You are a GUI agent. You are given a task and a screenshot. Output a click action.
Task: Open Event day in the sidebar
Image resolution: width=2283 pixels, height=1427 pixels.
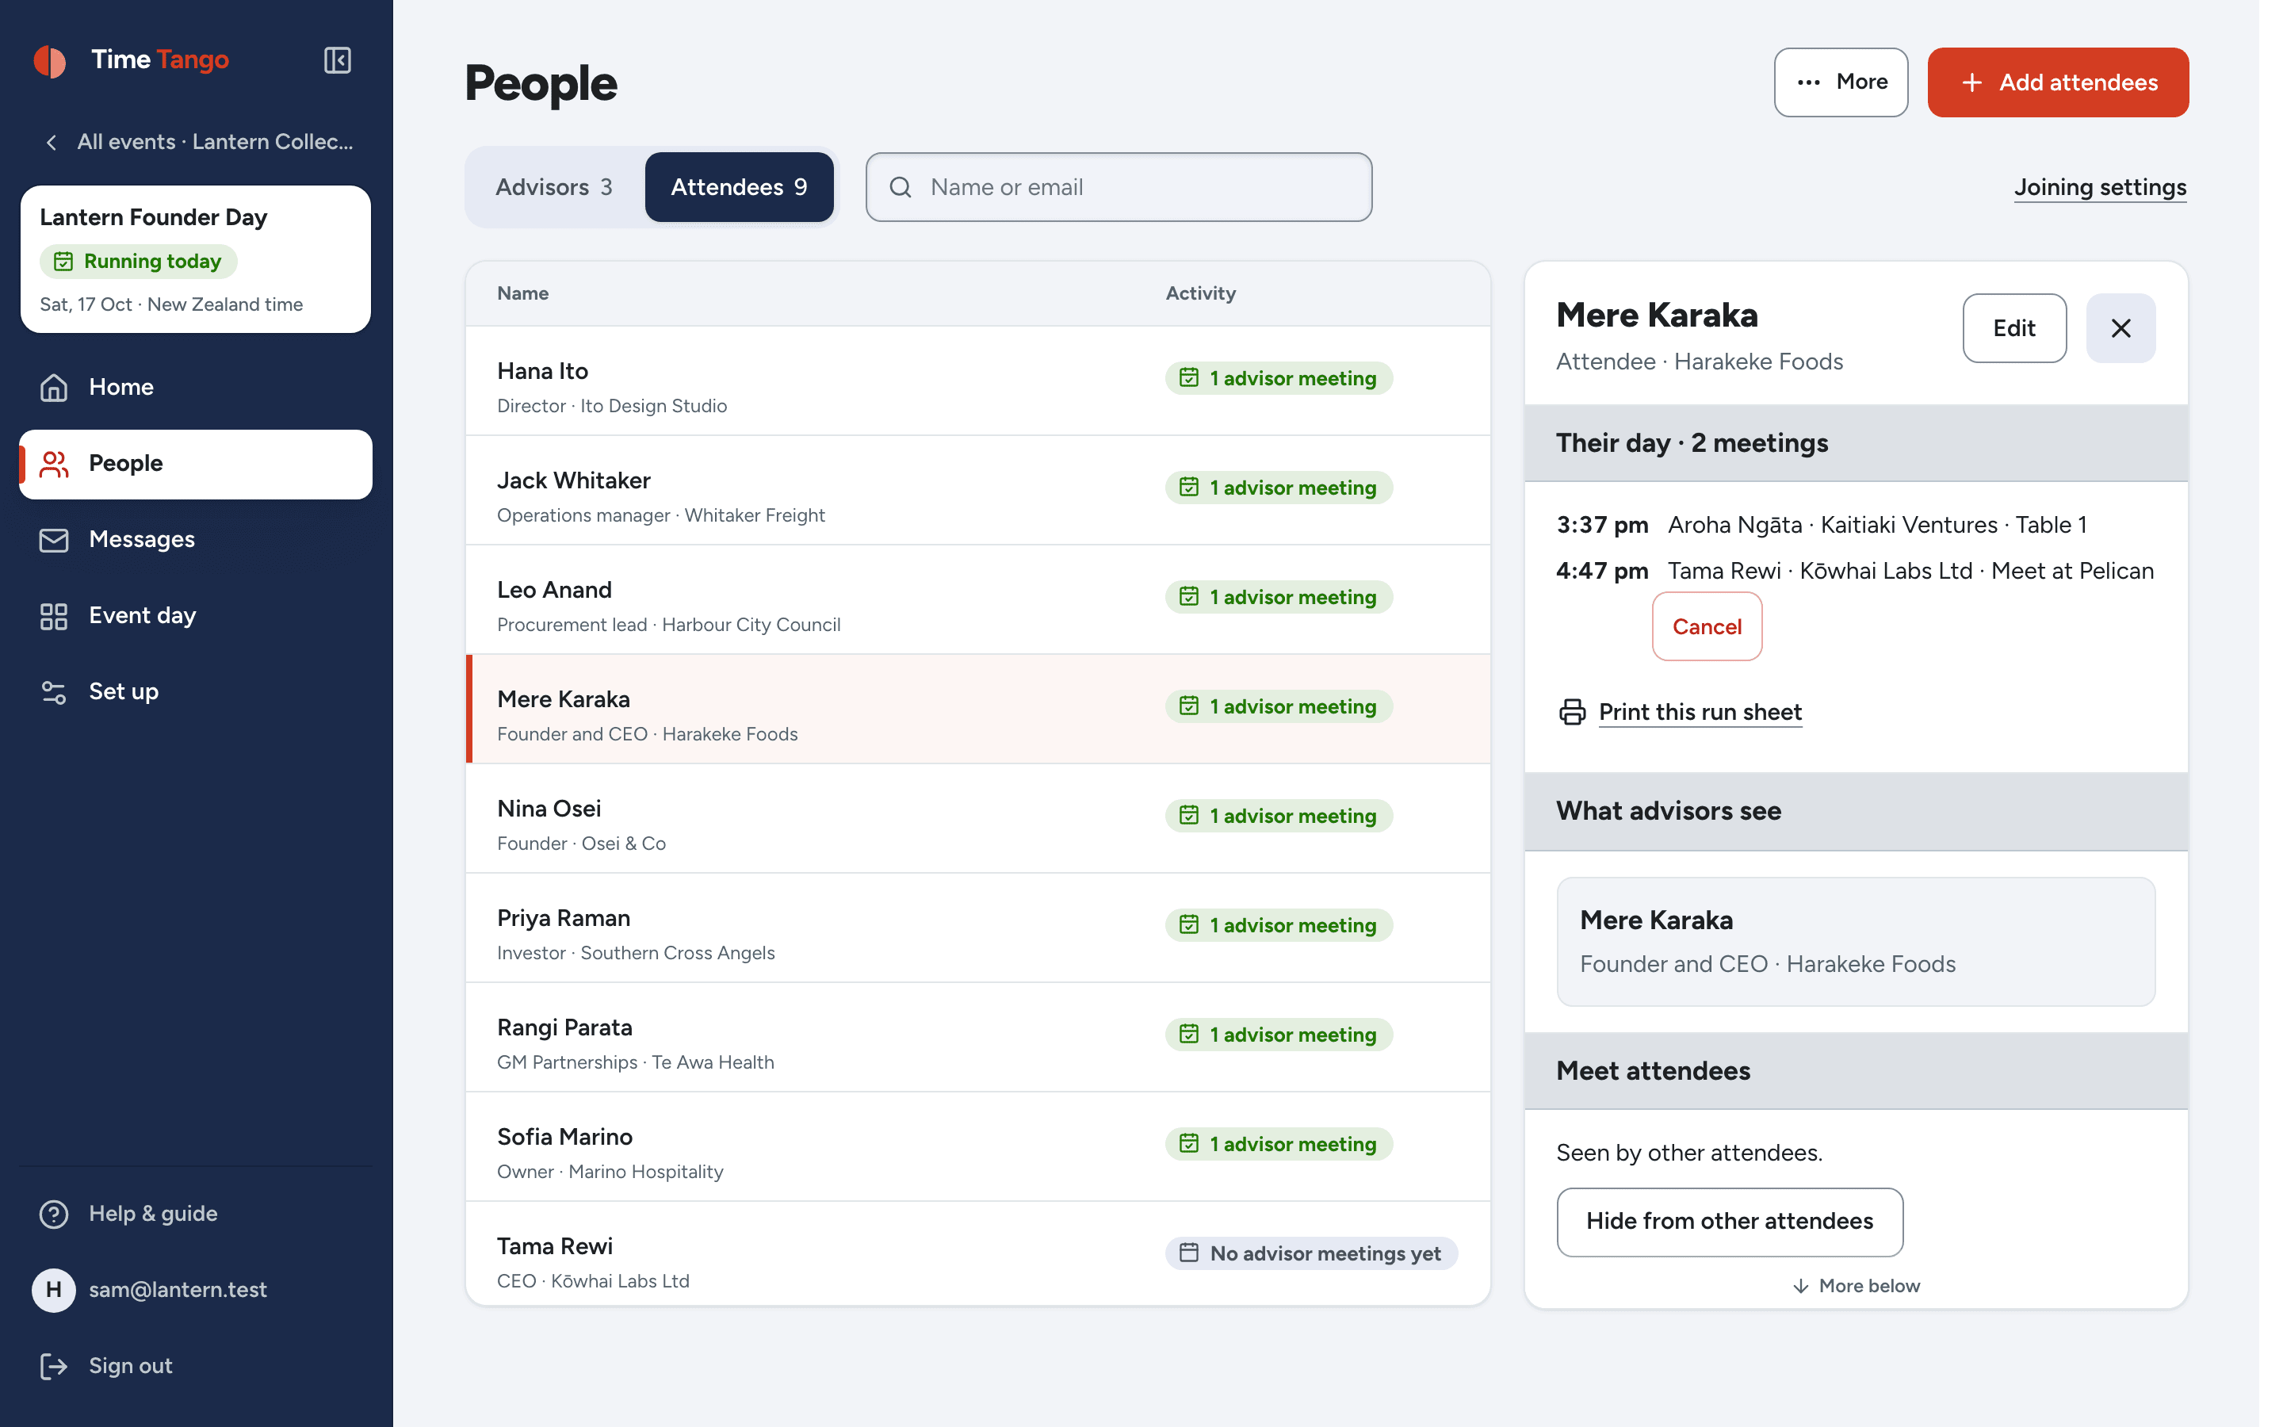(x=195, y=615)
